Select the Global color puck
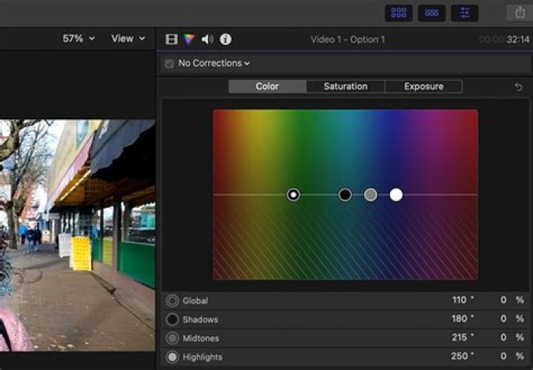Viewport: 533px width, 370px height. click(x=293, y=195)
